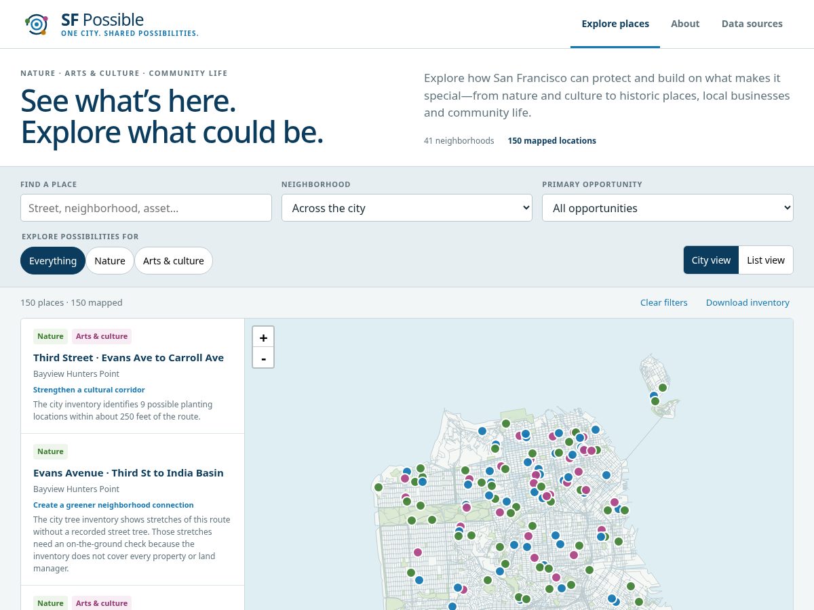This screenshot has height=610, width=814.
Task: Click the Clear filters link
Action: tap(663, 302)
